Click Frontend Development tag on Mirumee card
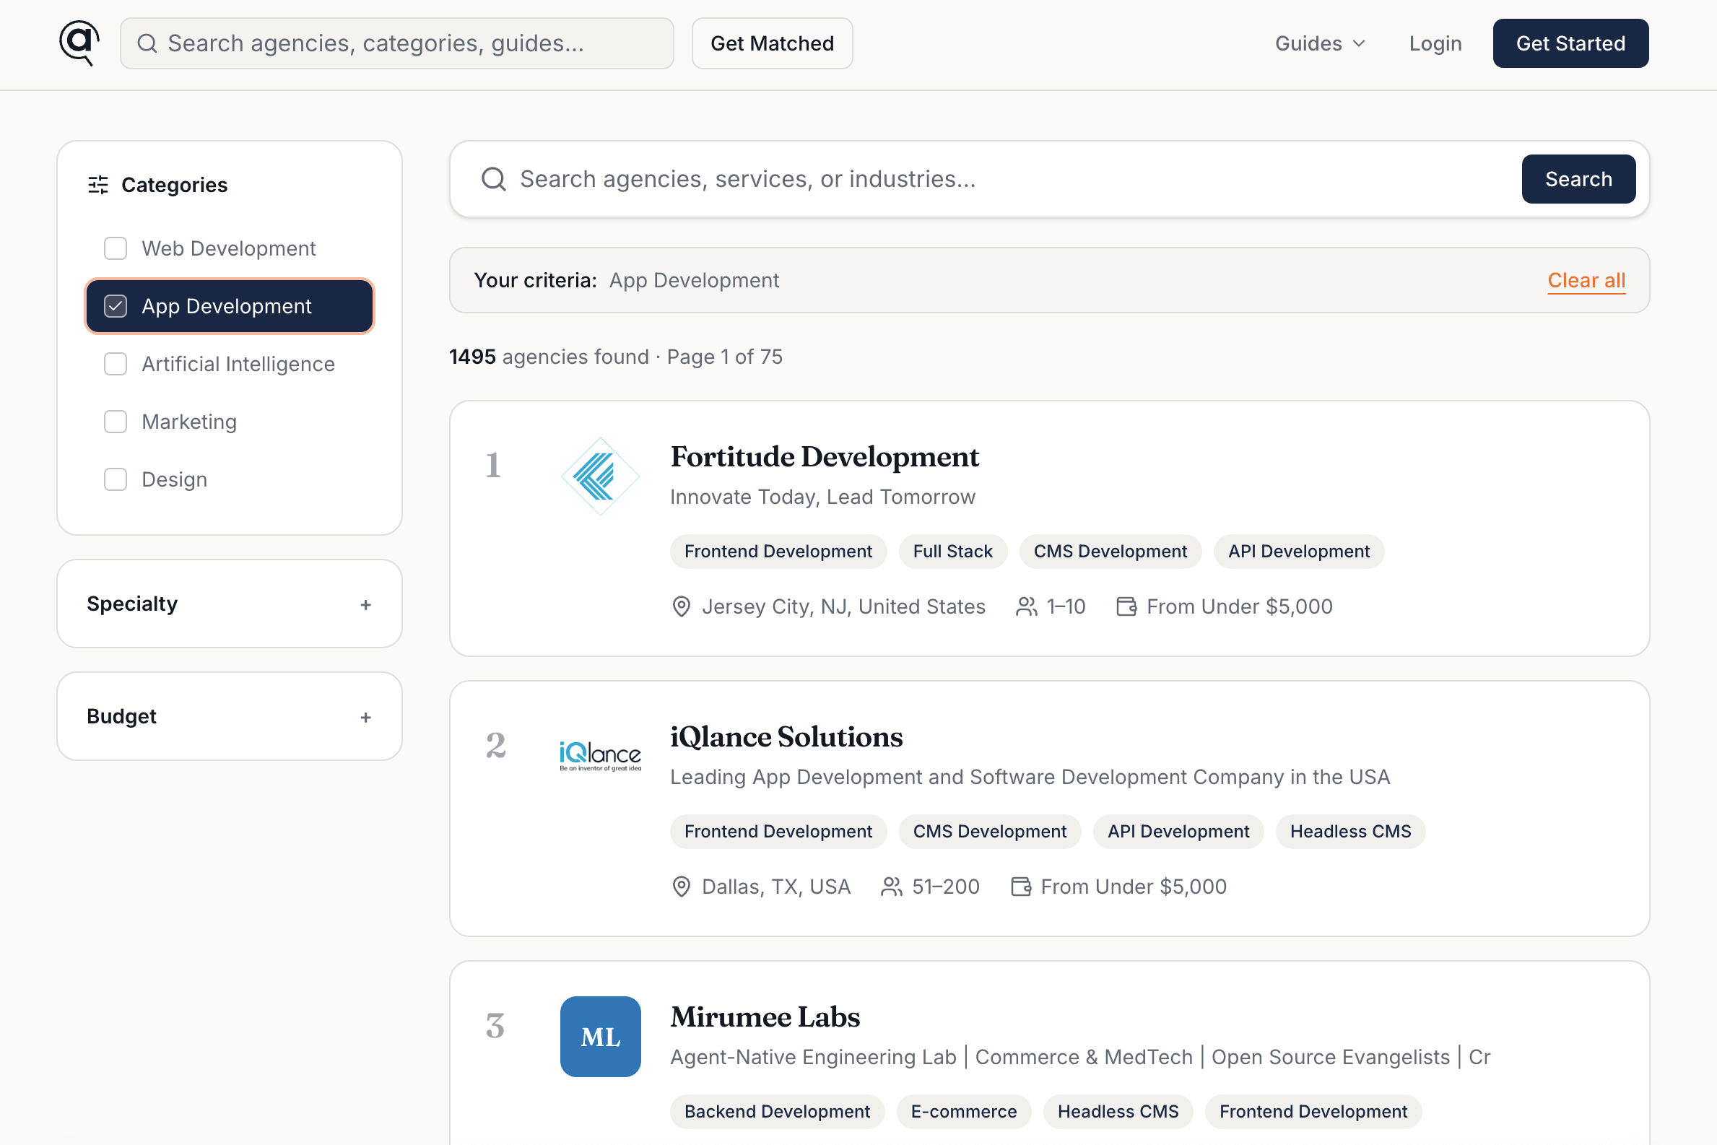1717x1145 pixels. point(1313,1111)
